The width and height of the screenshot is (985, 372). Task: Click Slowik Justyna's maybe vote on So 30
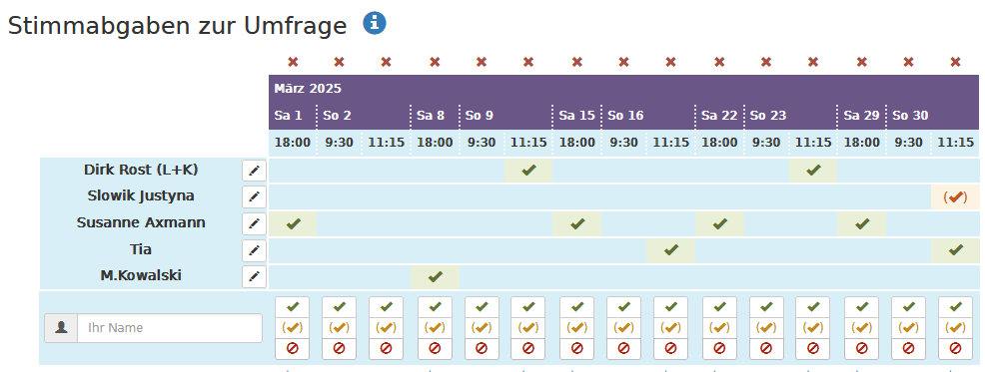[955, 197]
